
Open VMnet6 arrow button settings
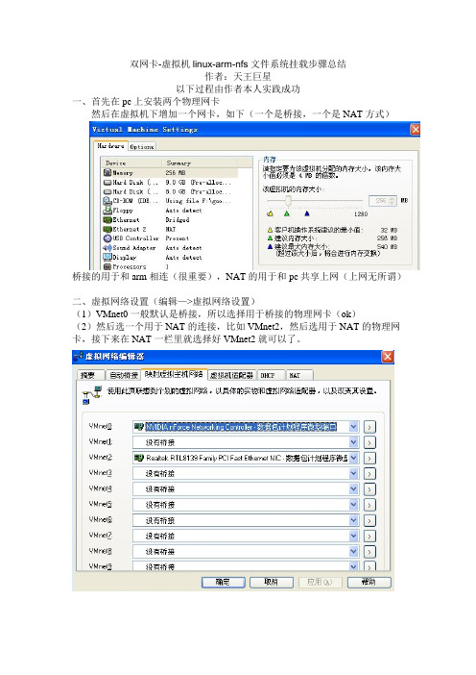pos(369,520)
